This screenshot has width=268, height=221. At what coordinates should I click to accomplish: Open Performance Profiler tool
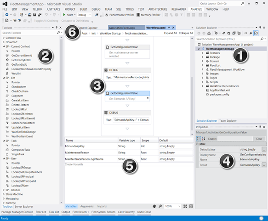[x=120, y=15]
